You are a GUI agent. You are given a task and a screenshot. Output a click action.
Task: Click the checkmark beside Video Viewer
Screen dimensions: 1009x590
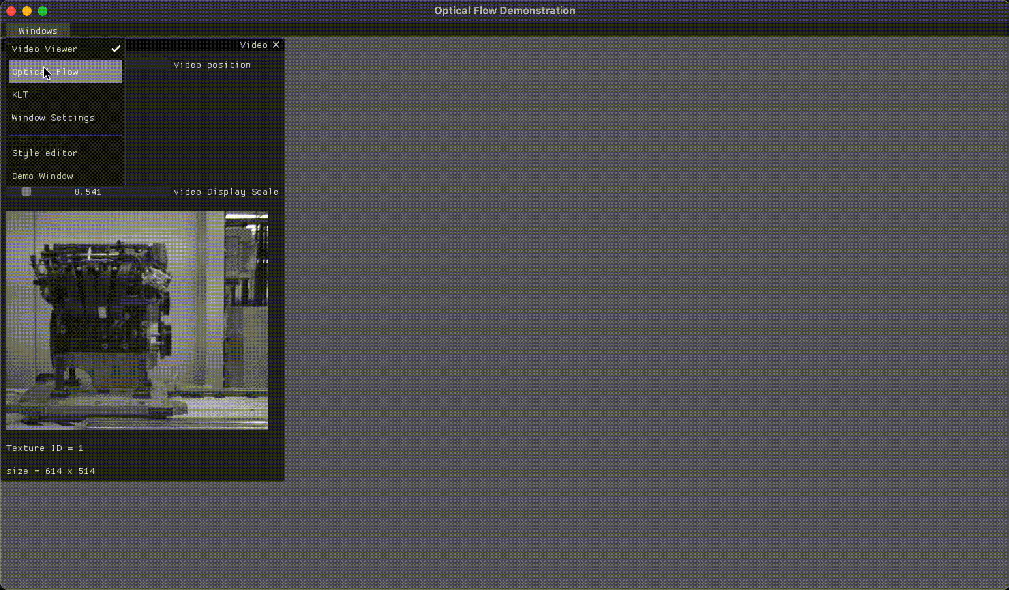(x=116, y=49)
